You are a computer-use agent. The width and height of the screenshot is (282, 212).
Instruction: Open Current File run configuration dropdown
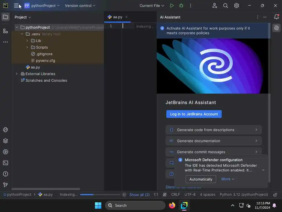[x=152, y=6]
